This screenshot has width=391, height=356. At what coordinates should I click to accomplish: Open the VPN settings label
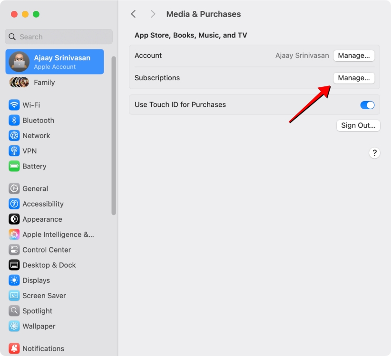point(29,151)
